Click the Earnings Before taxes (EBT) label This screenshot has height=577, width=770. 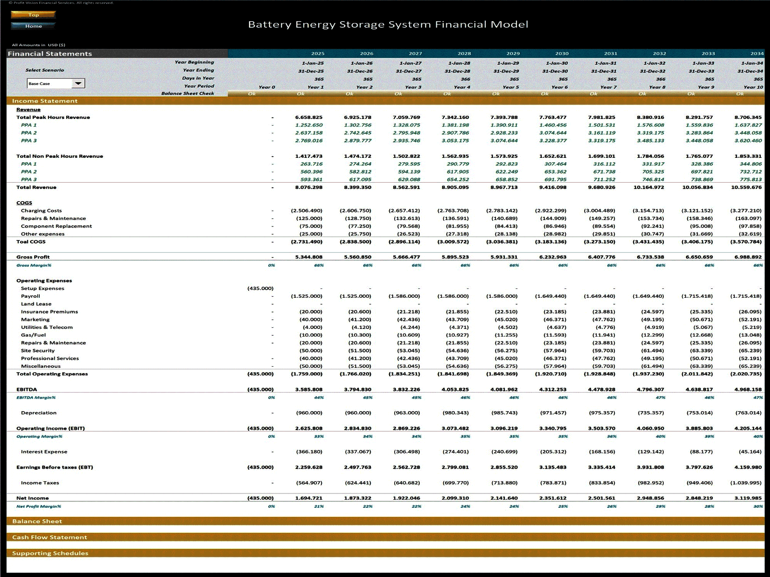(55, 467)
